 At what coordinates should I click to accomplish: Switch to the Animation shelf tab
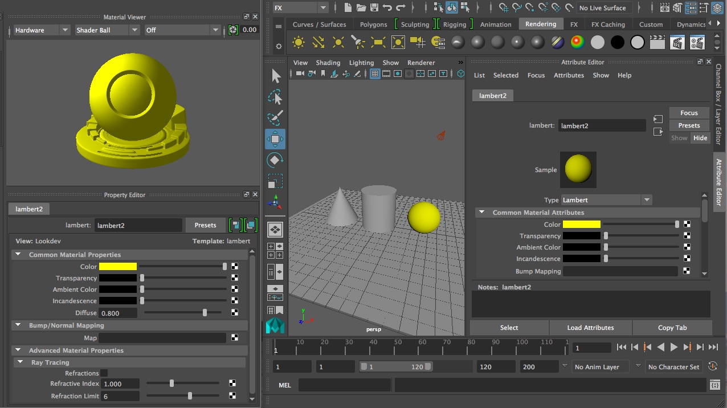496,24
